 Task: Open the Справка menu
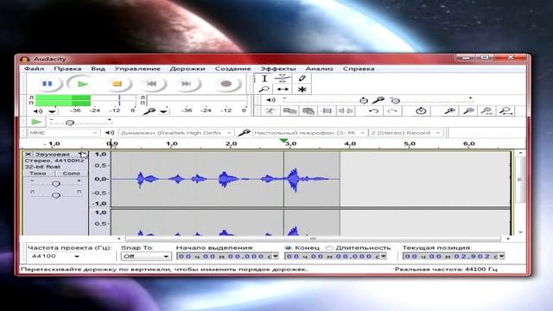point(359,69)
